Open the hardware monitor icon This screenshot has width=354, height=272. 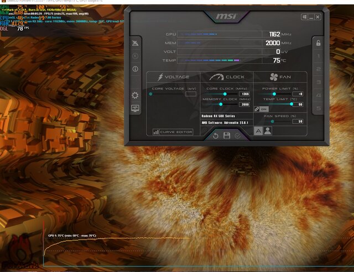[x=134, y=108]
